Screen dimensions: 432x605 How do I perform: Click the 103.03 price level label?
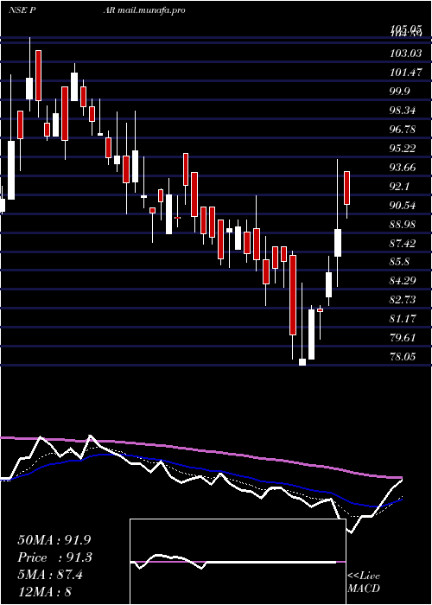pyautogui.click(x=406, y=54)
